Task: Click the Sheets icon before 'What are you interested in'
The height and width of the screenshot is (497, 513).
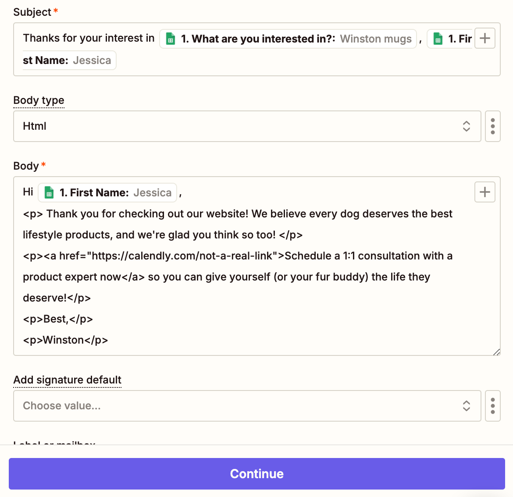Action: [x=171, y=39]
